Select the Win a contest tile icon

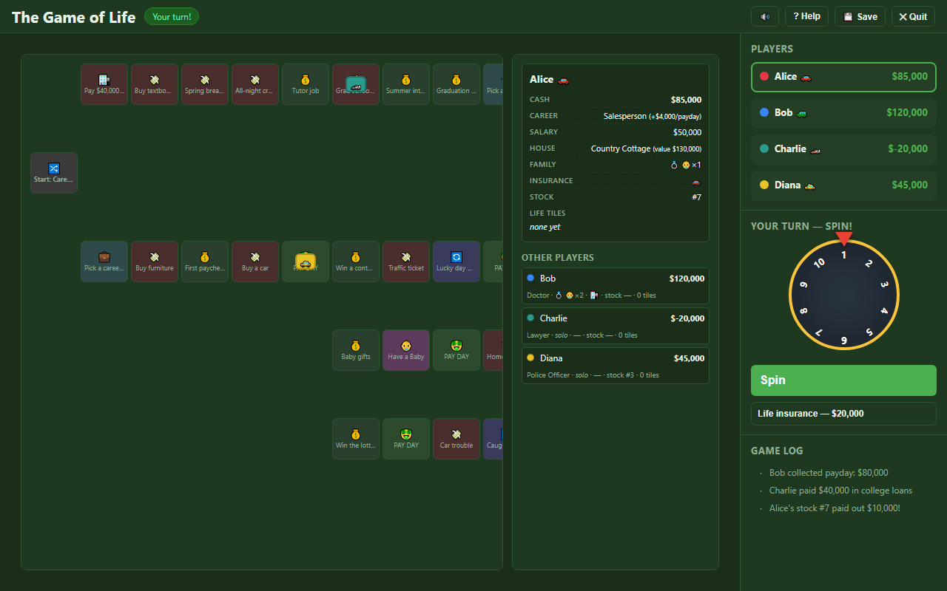coord(356,257)
